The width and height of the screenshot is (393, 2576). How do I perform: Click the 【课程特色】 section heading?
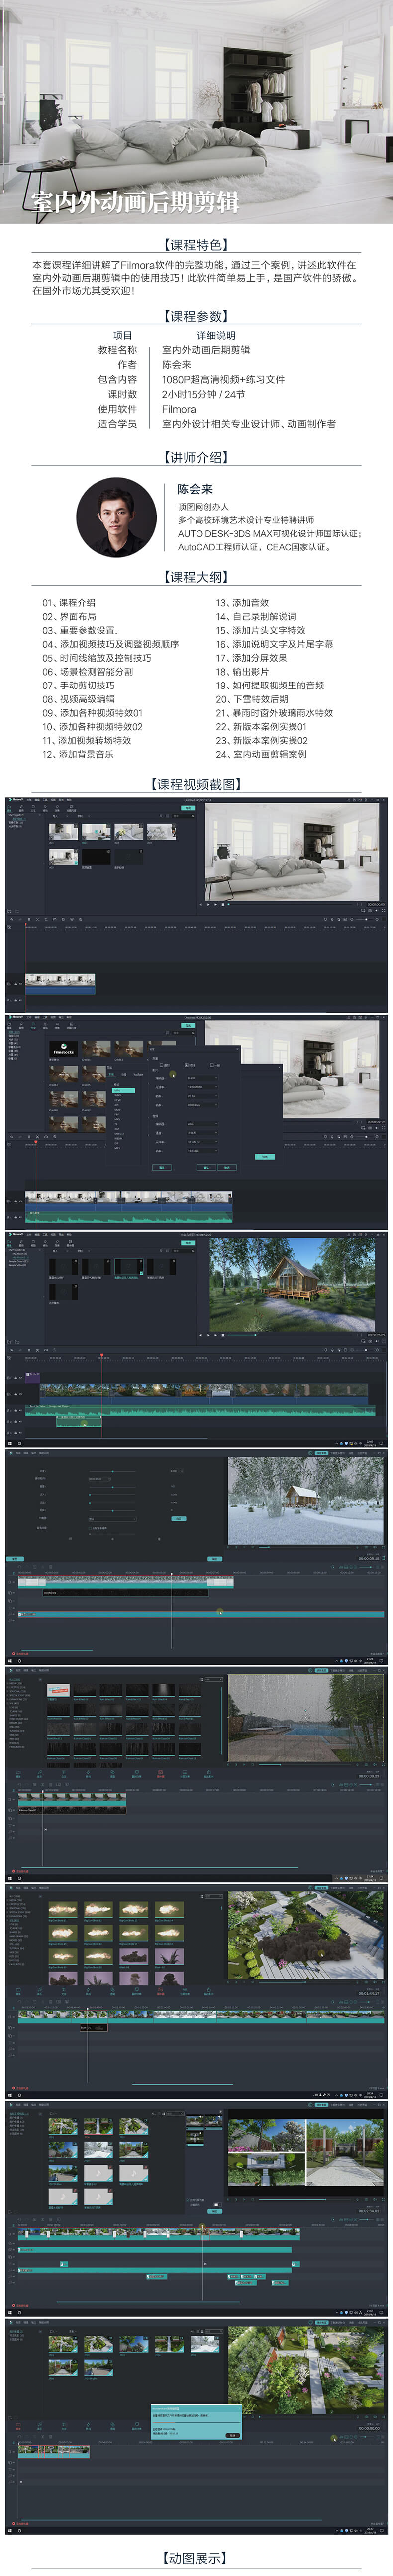[x=196, y=244]
